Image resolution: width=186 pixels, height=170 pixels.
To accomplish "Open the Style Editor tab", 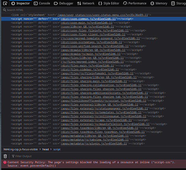I will coord(109,3).
